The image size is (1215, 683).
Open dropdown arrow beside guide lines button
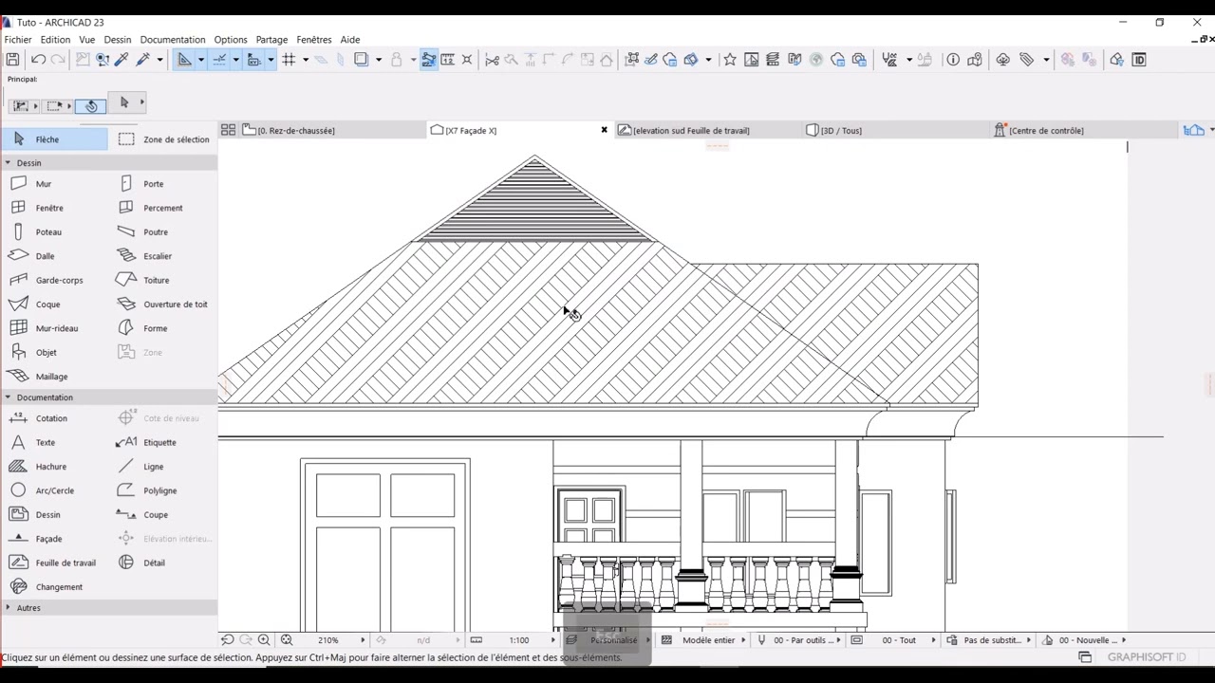click(200, 60)
